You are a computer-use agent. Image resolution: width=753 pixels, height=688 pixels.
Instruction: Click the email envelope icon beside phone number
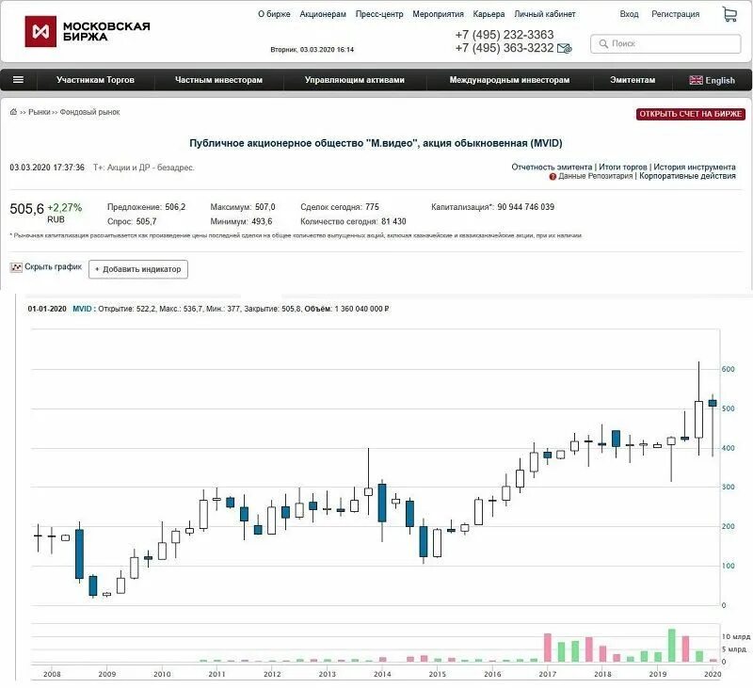coord(564,49)
